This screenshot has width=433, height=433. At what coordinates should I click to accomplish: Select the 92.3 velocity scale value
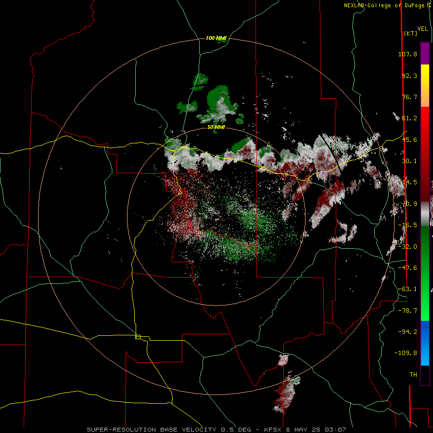pyautogui.click(x=409, y=76)
